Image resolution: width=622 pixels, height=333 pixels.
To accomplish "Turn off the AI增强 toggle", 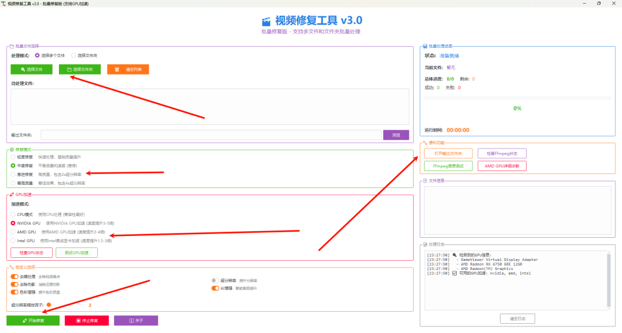I will pyautogui.click(x=215, y=288).
